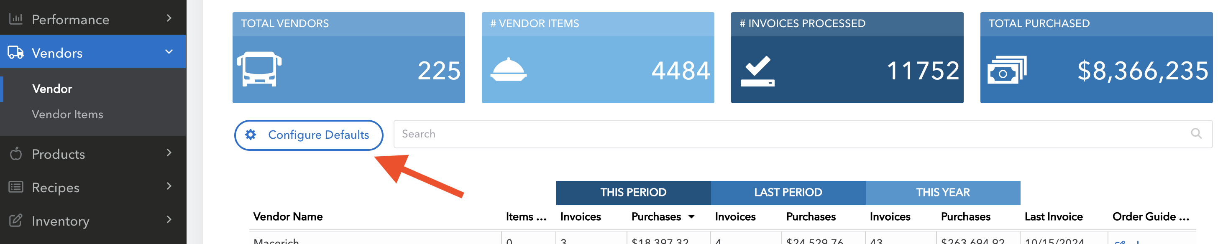Screen dimensions: 1223x244
Task: Click the TOTAL VENDORS card title
Action: click(x=285, y=23)
